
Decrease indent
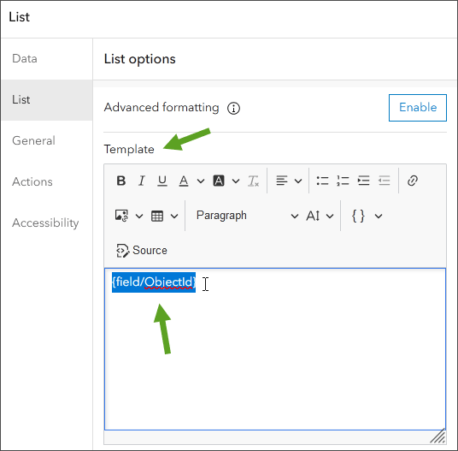click(x=385, y=181)
